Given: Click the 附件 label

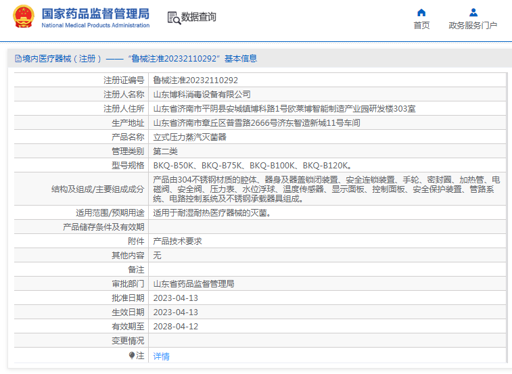Looking at the screenshot, I should (136, 241).
